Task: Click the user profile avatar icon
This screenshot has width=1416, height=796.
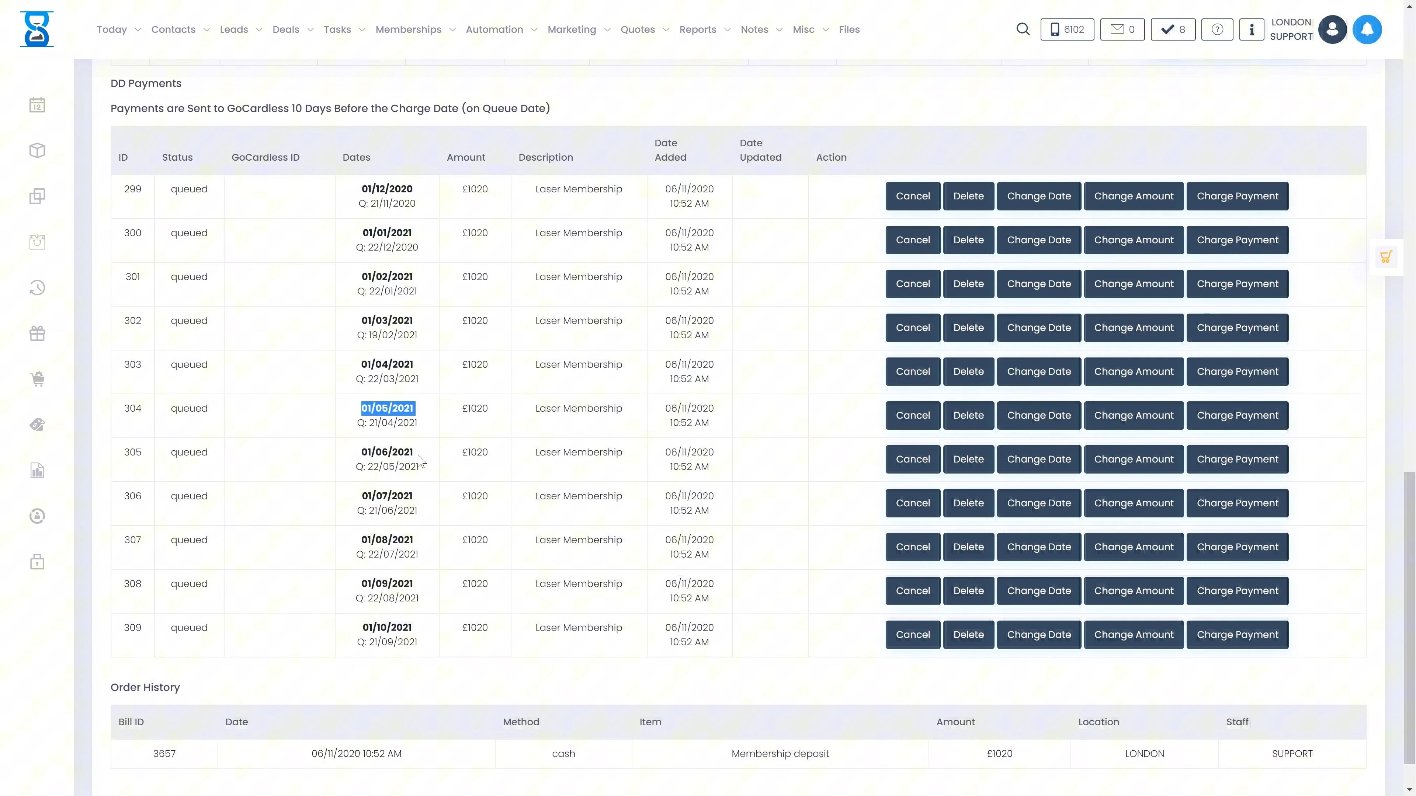Action: click(x=1332, y=29)
